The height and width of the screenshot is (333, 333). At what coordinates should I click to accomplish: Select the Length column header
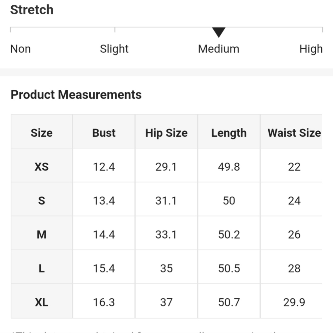[x=229, y=133]
